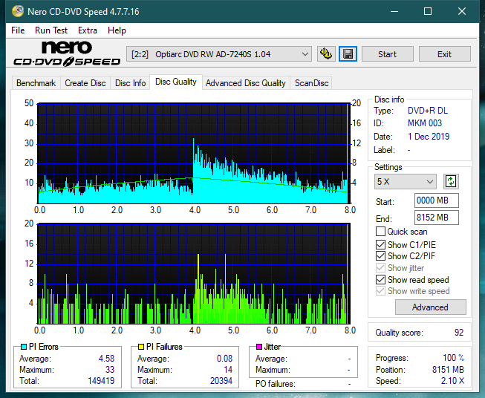Click the disc type DVD+R DL

[428, 111]
